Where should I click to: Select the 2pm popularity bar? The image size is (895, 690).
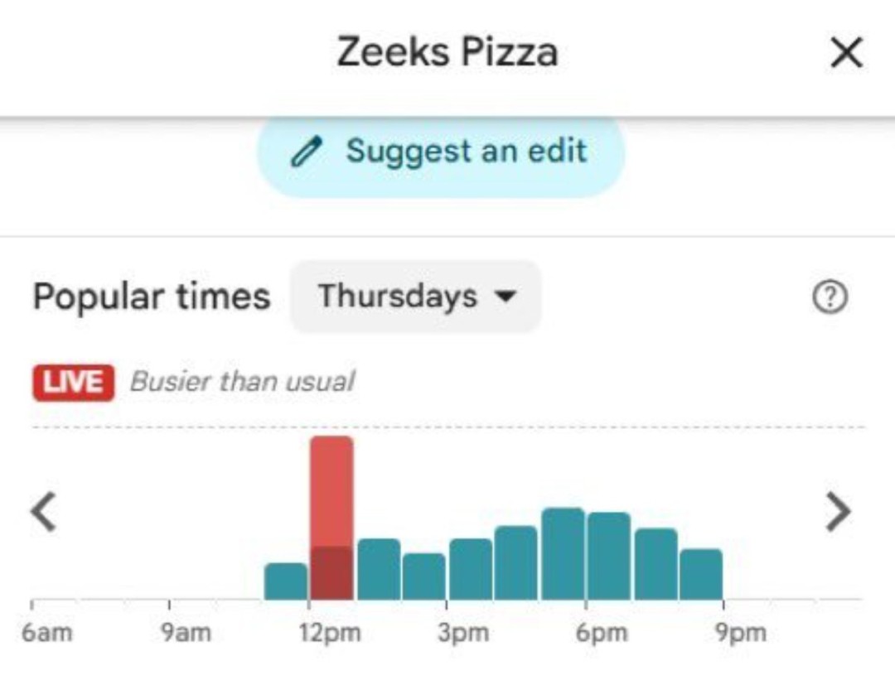point(424,576)
